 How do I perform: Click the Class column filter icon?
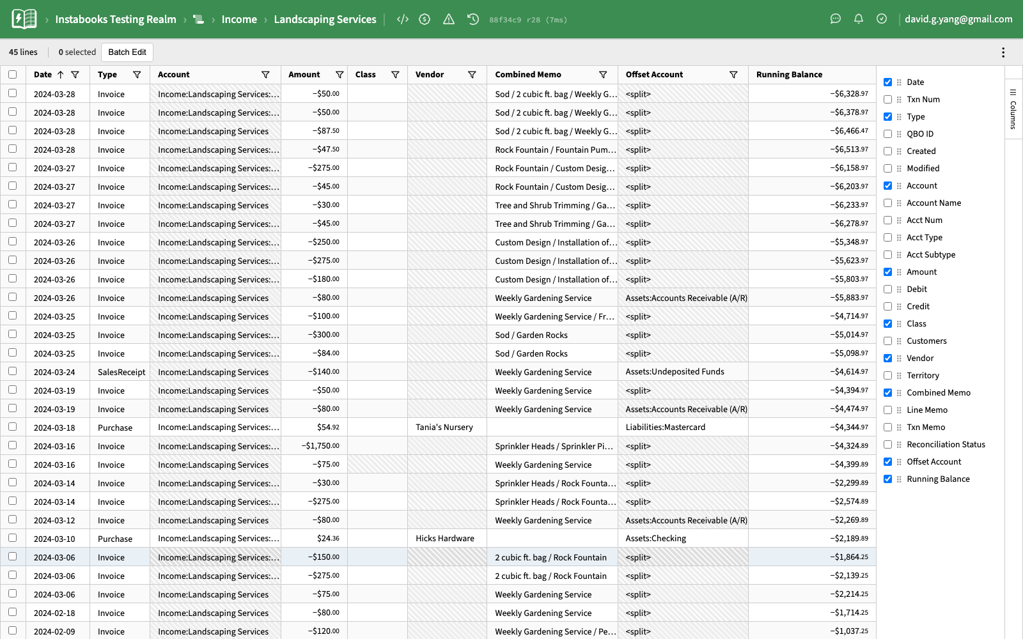(395, 75)
